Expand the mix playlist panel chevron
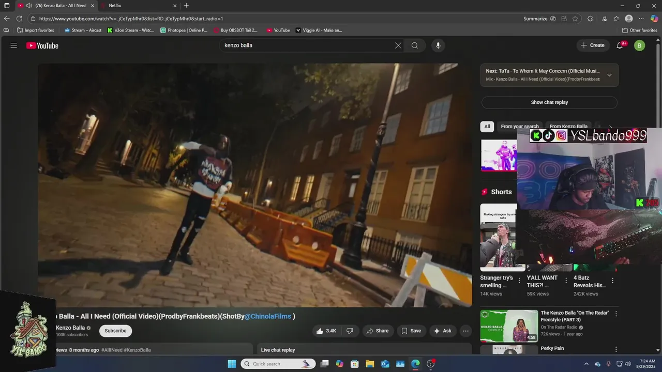662x372 pixels. pos(609,75)
